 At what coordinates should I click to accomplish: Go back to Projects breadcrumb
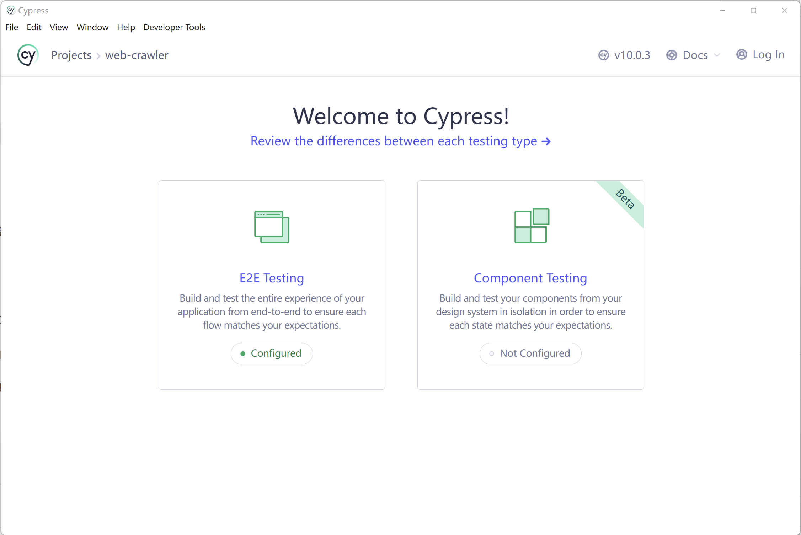click(71, 55)
